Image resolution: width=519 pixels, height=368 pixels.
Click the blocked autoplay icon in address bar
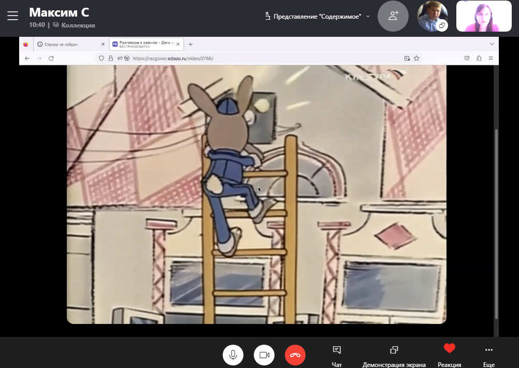[127, 58]
